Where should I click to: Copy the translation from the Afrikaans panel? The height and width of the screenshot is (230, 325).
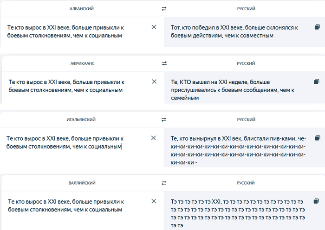pyautogui.click(x=317, y=81)
